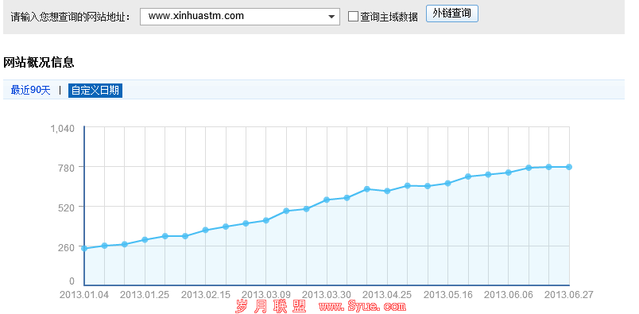Open the website address dropdown arrow
The image size is (639, 314).
pos(331,17)
